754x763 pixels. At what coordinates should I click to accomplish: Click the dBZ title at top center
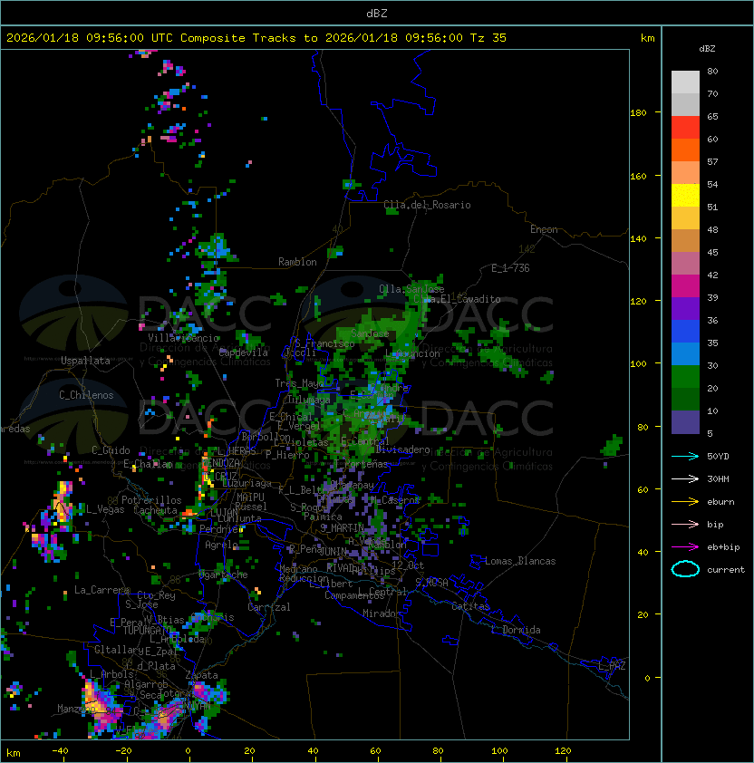tap(377, 13)
